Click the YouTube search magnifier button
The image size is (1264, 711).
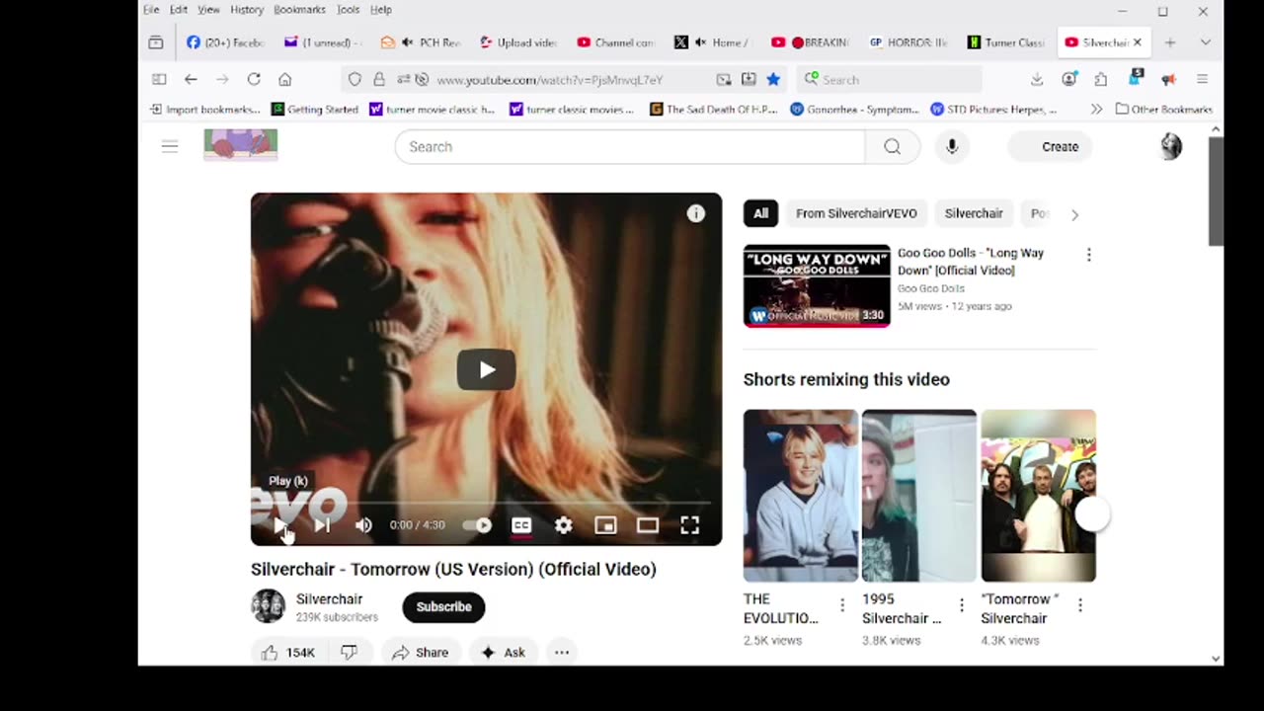[893, 146]
